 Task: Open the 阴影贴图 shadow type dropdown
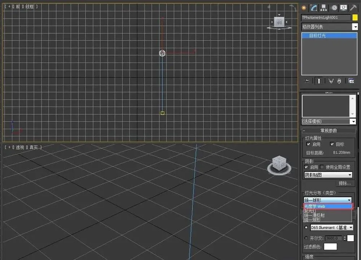[328, 175]
